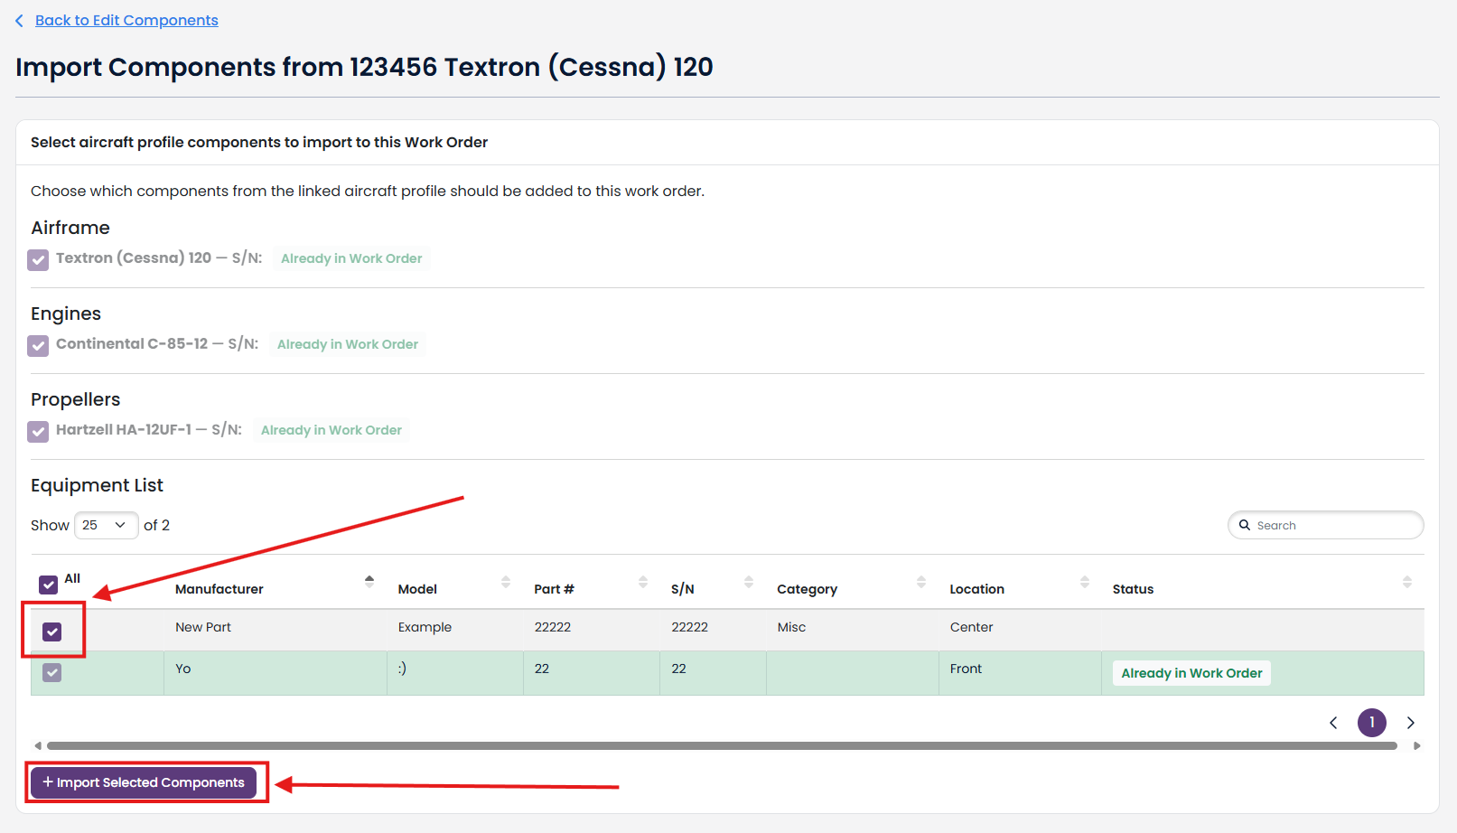The height and width of the screenshot is (833, 1457).
Task: Toggle the Yo row checkbox
Action: tap(52, 672)
